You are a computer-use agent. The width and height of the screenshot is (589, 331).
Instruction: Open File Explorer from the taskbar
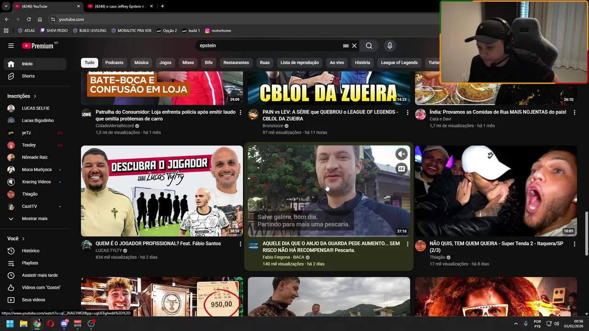pyautogui.click(x=23, y=324)
